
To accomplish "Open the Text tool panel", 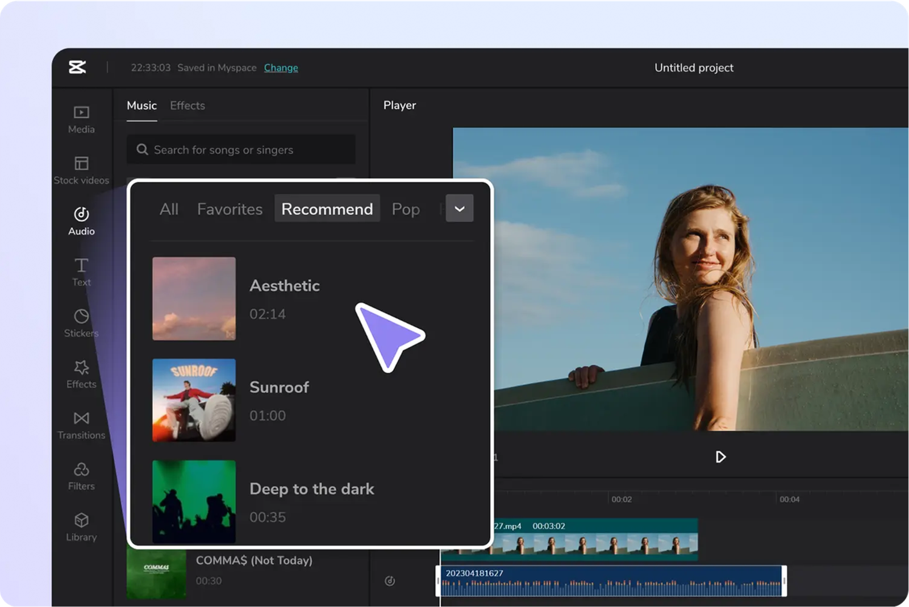I will pos(81,272).
